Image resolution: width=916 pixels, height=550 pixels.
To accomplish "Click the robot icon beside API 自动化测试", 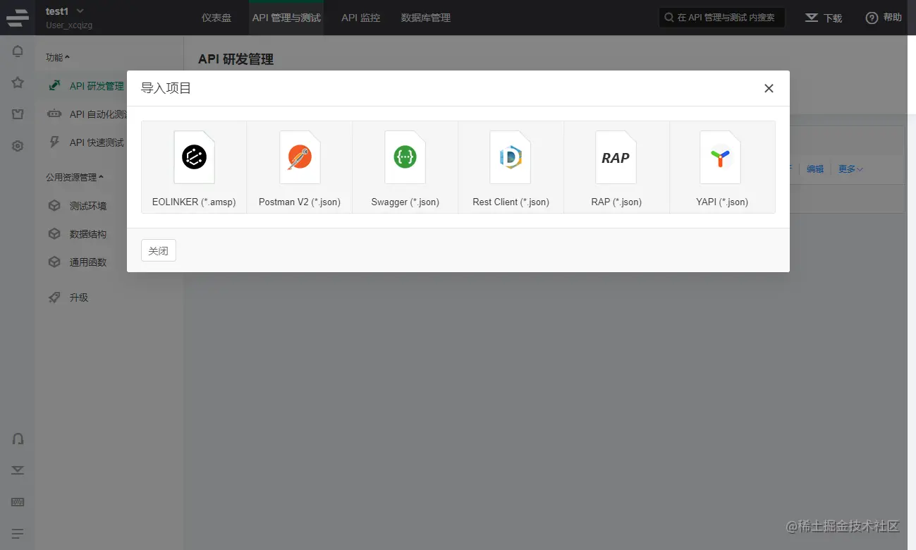I will [x=54, y=114].
